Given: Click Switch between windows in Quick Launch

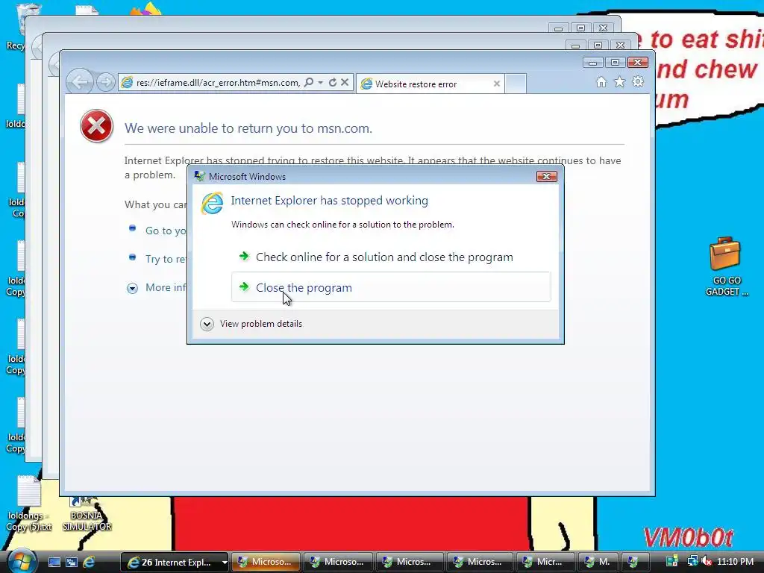Looking at the screenshot, I should tap(72, 562).
